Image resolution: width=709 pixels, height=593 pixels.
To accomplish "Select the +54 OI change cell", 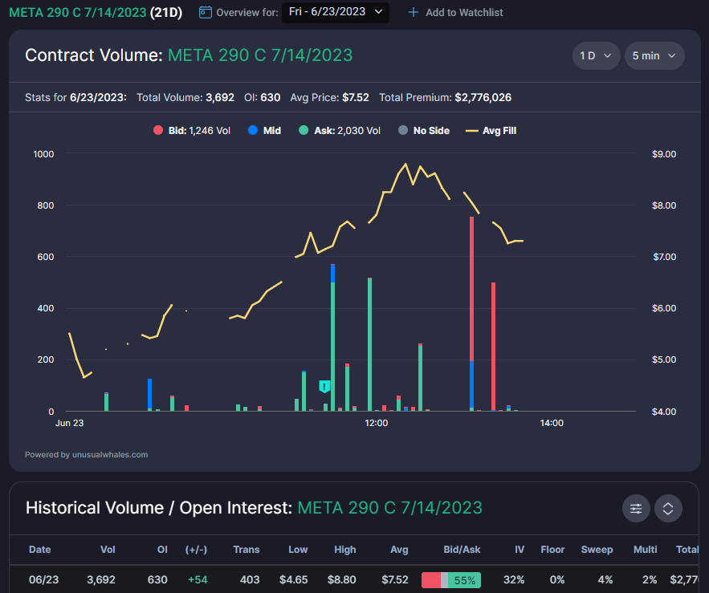I will point(198,580).
